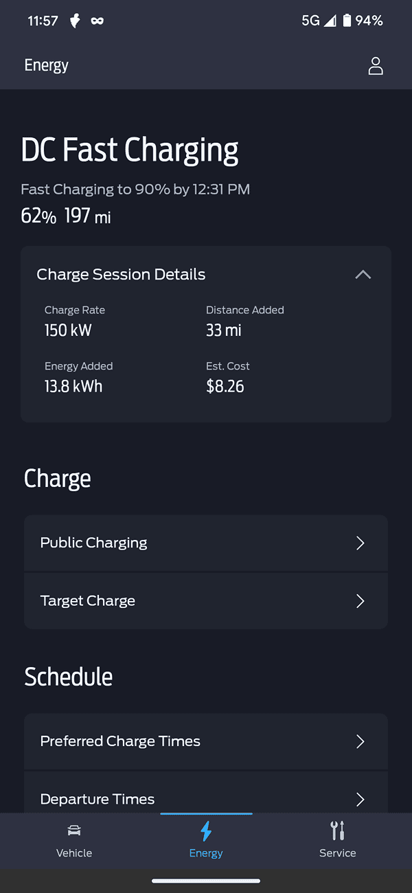This screenshot has width=412, height=893.
Task: Tap the notification icon beside the clock
Action: click(75, 21)
